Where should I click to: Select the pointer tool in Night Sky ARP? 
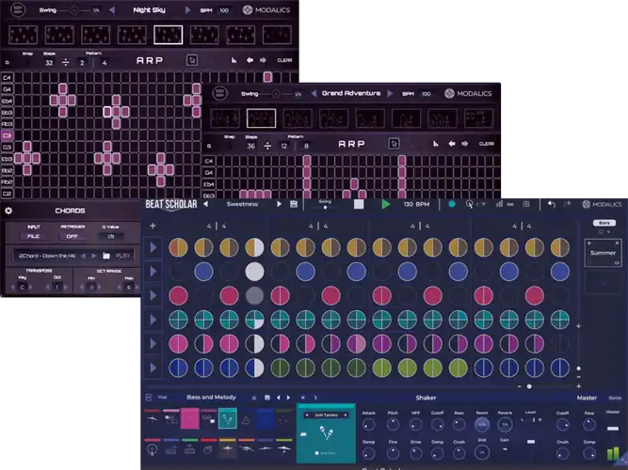coord(192,60)
